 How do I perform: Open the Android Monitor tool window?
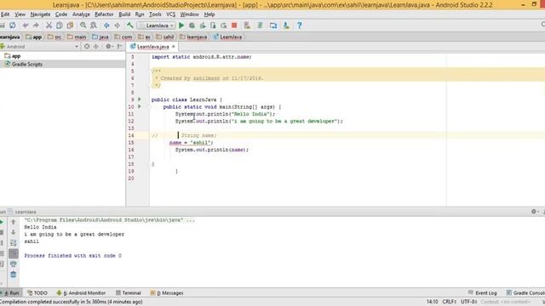coord(81,292)
